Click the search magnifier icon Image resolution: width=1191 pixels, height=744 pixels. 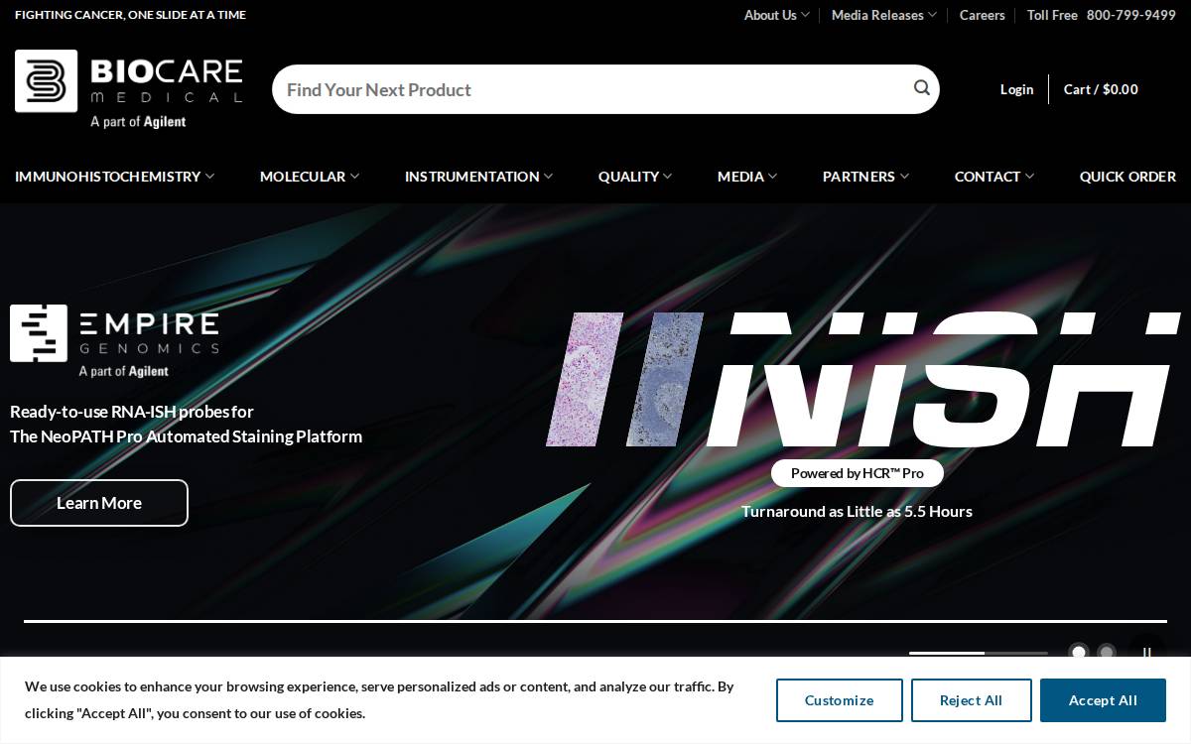(922, 88)
